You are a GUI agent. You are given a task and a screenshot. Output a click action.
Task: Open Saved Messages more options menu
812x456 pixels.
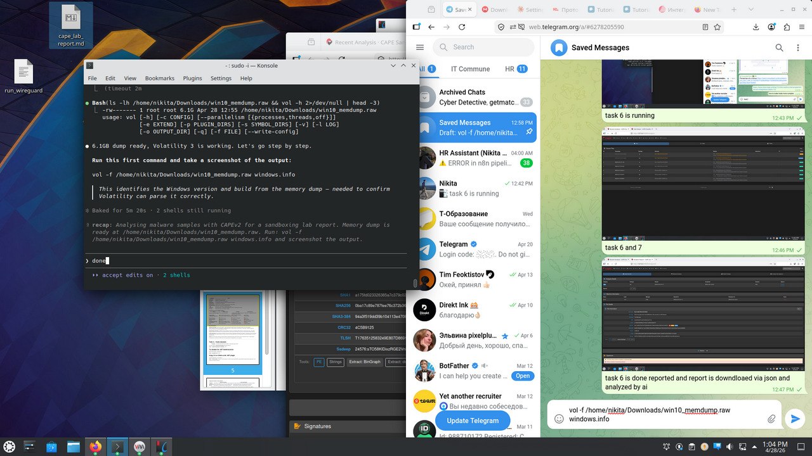(x=798, y=47)
